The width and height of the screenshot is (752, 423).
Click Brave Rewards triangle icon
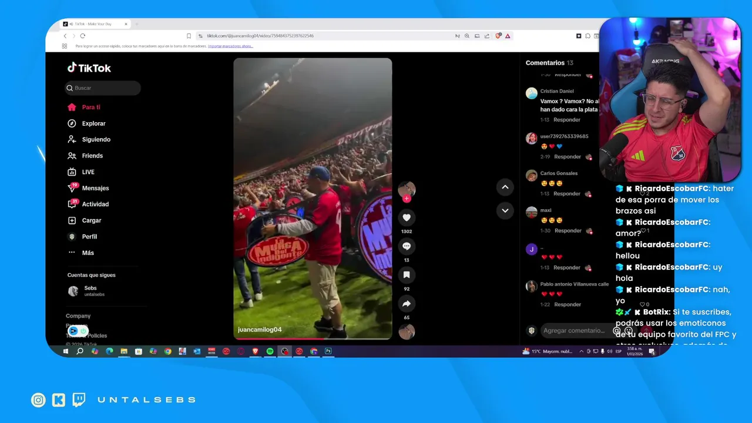[508, 36]
